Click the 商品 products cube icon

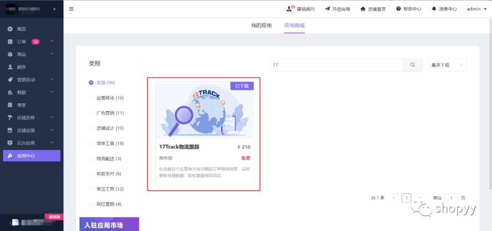[10, 54]
